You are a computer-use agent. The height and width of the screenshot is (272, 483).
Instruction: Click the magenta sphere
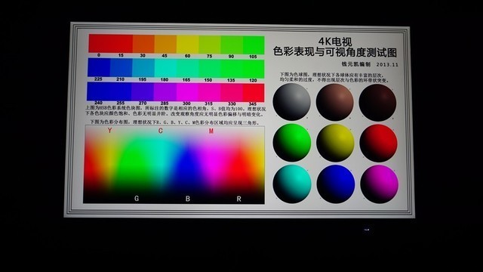tap(379, 184)
